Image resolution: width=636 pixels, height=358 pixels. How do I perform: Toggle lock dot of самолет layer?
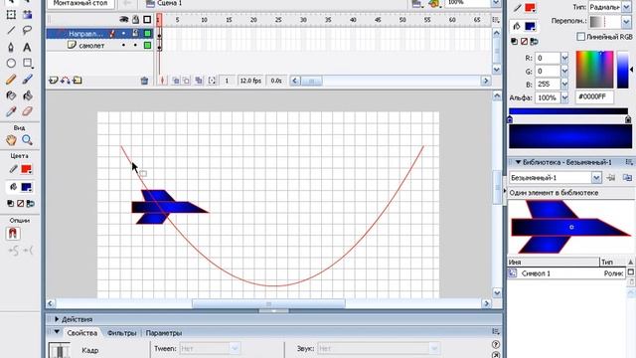135,46
